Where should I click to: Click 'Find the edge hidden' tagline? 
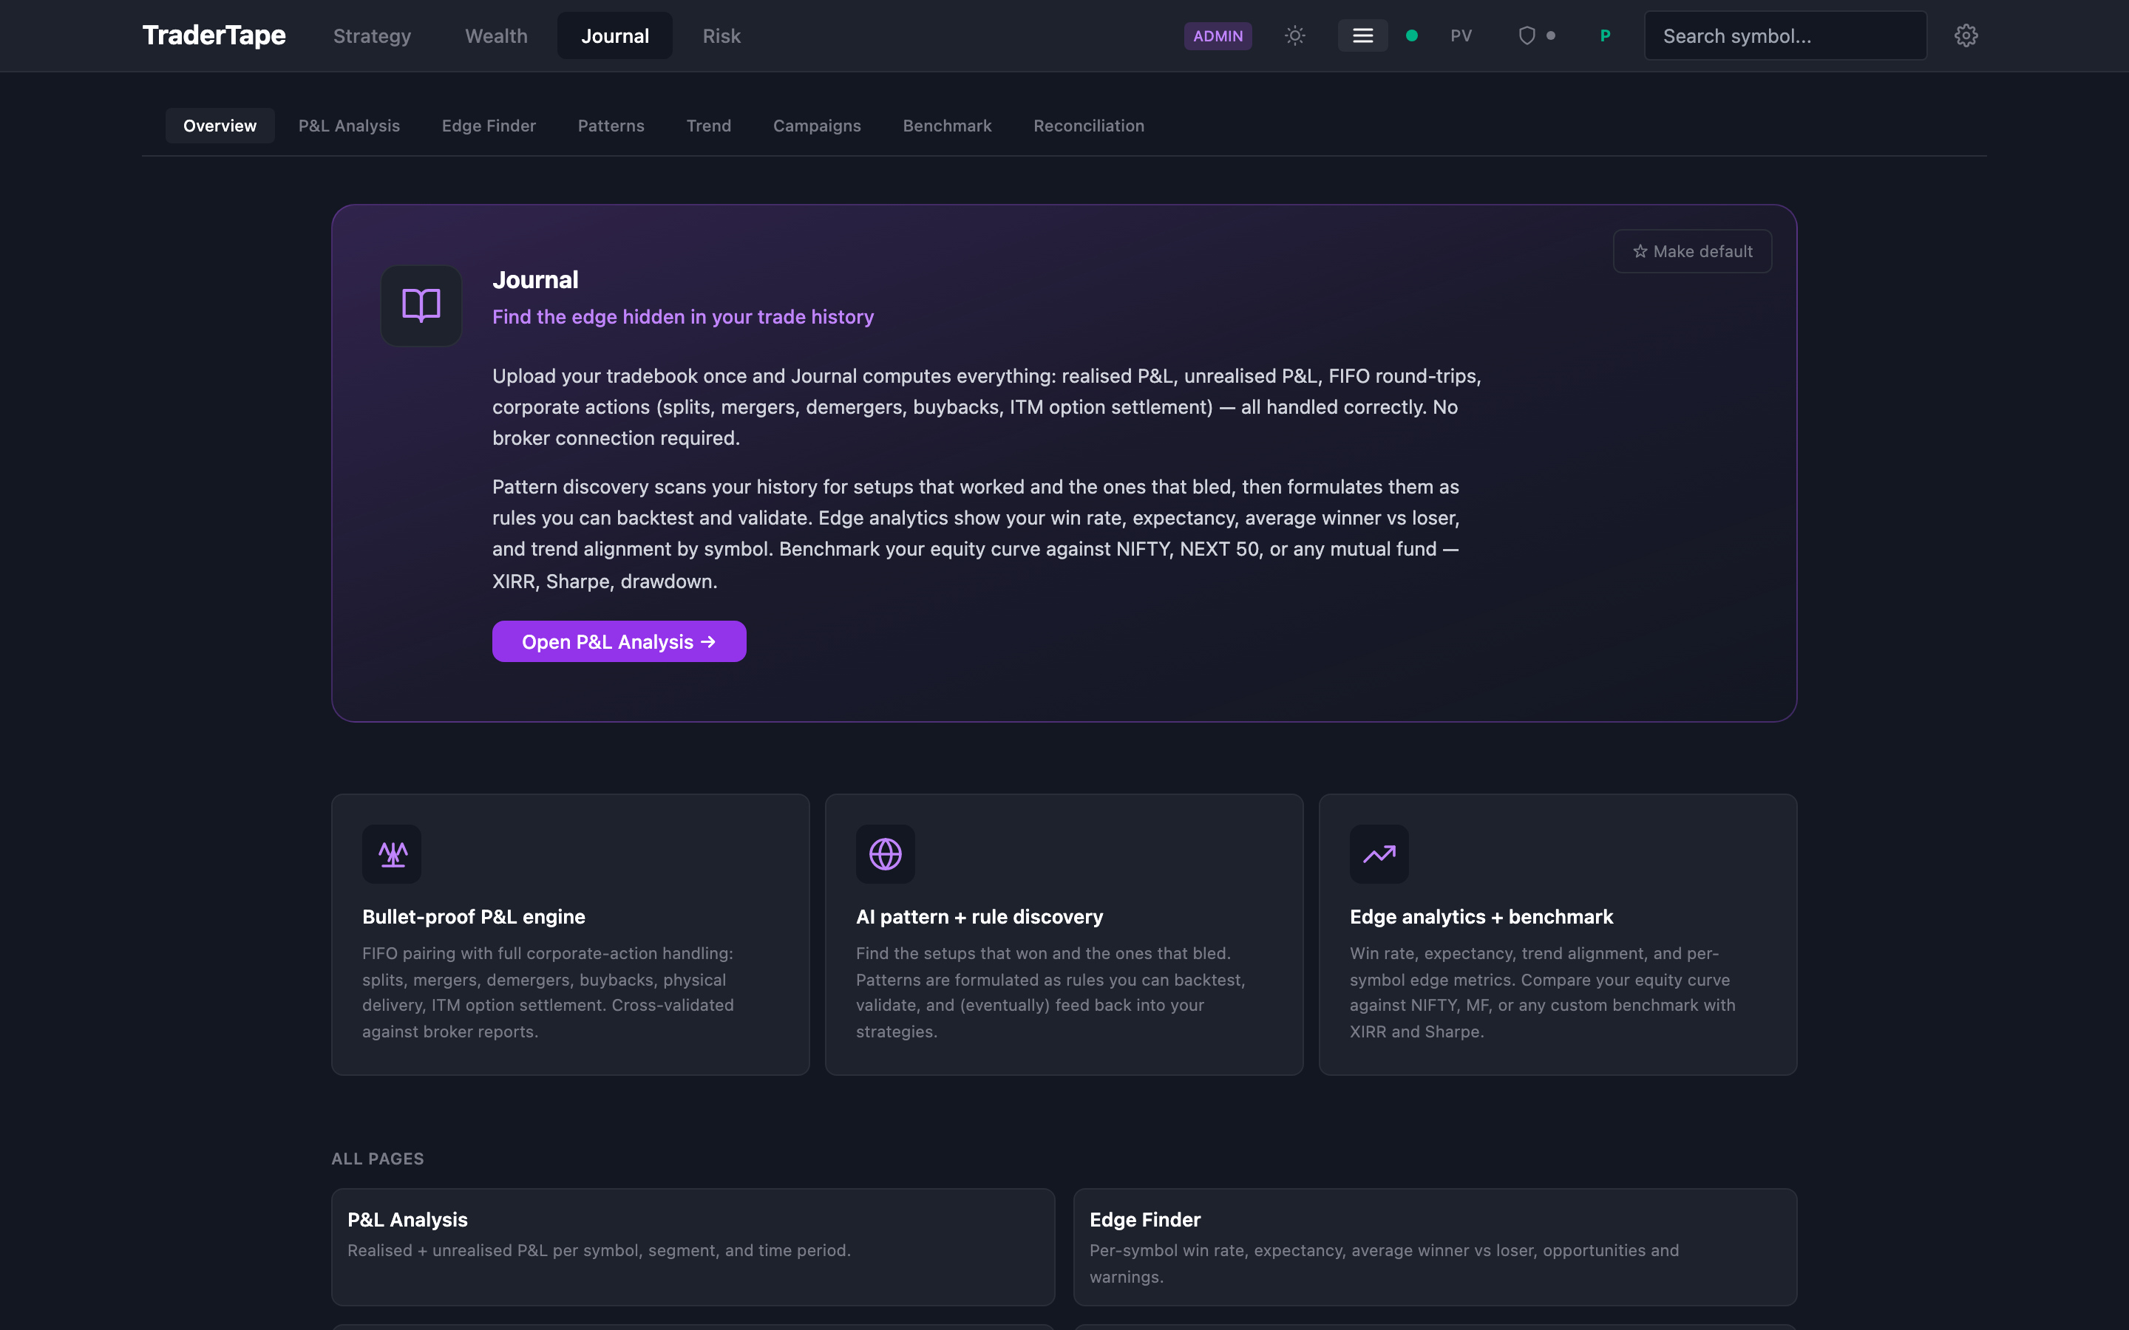(x=683, y=317)
